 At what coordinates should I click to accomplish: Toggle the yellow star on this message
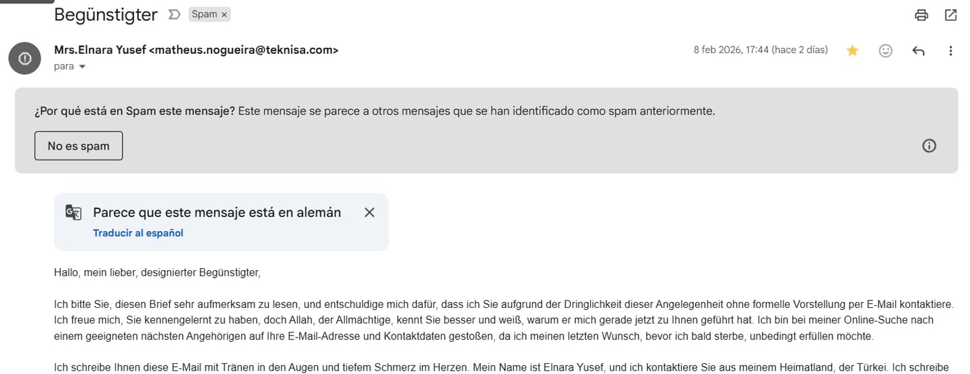pyautogui.click(x=853, y=51)
